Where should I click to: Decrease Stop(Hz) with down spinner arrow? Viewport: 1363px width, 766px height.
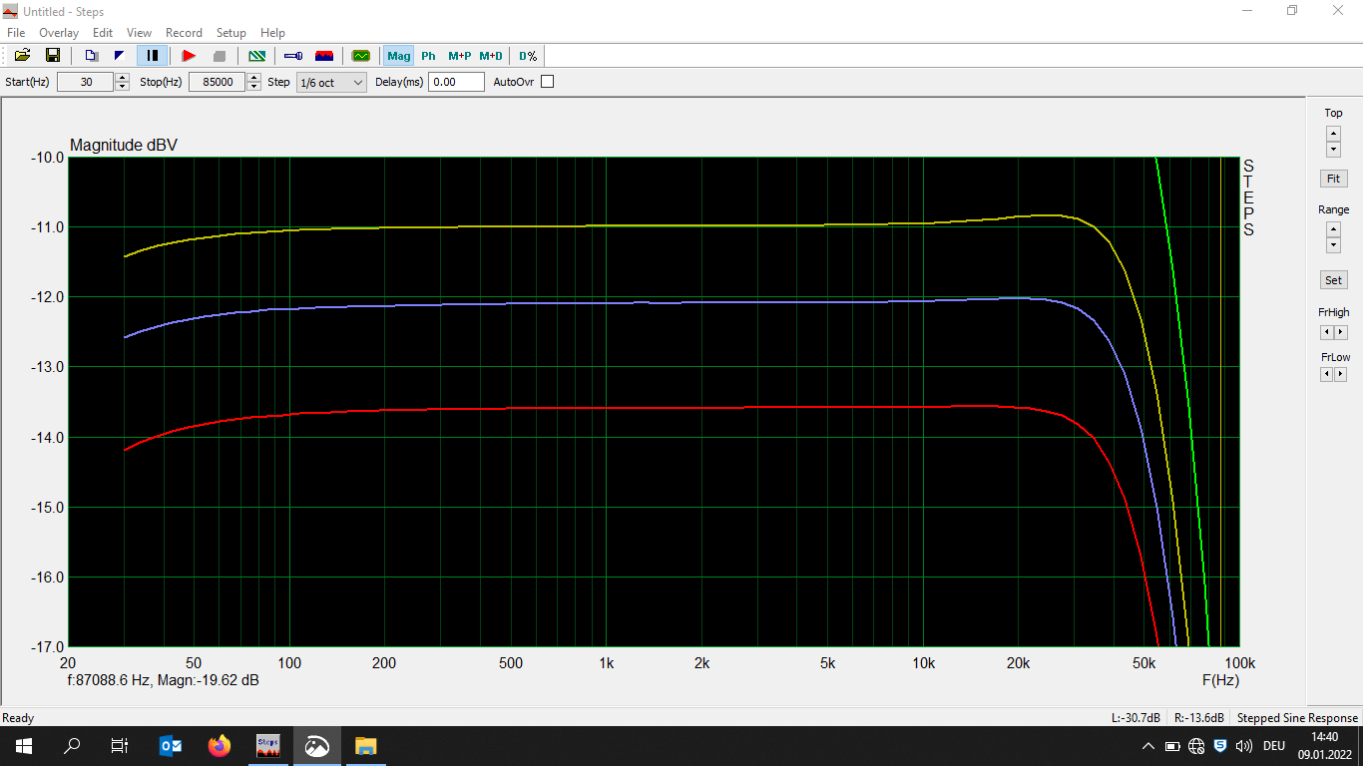253,87
